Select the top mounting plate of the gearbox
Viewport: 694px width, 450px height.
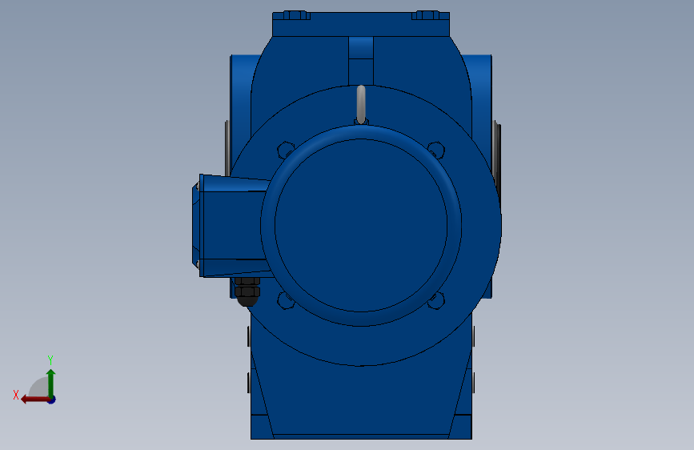click(361, 27)
